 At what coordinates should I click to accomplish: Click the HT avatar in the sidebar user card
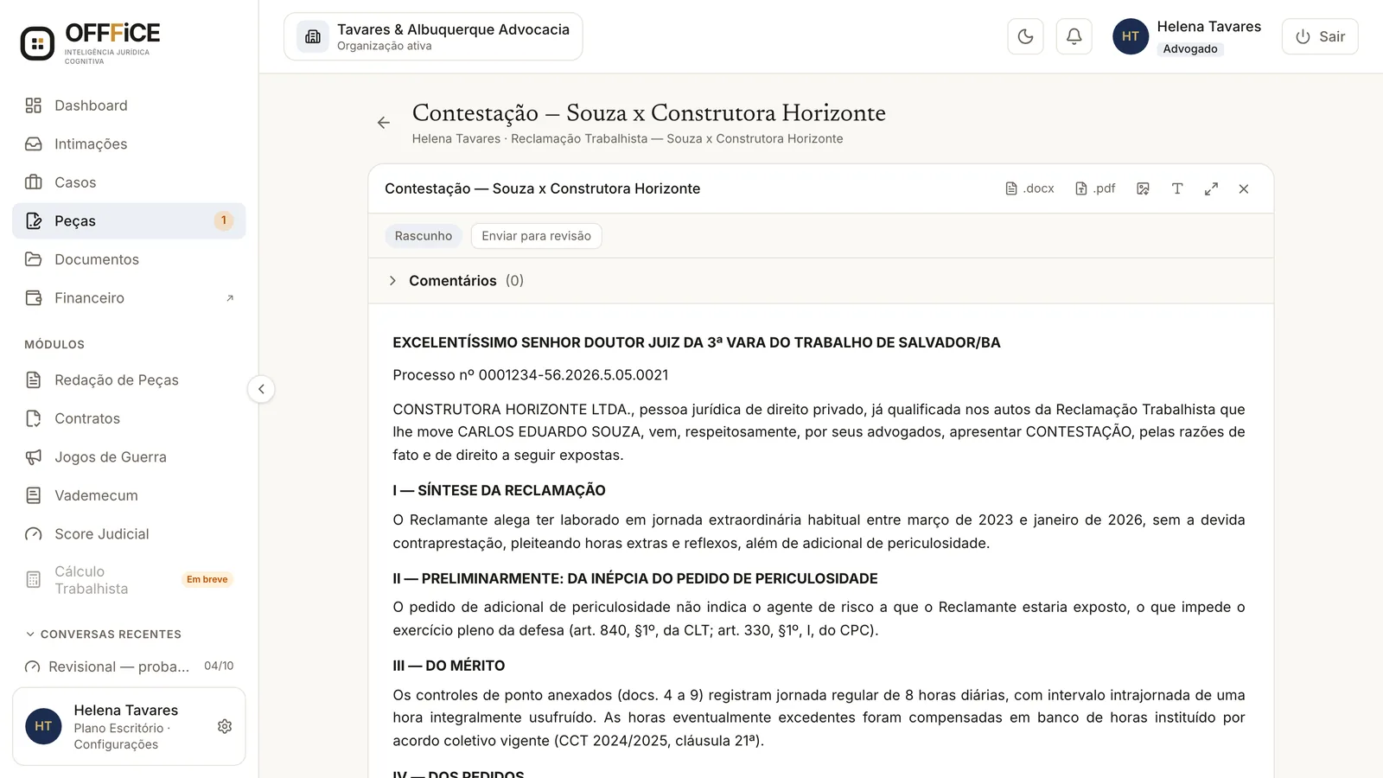(43, 726)
